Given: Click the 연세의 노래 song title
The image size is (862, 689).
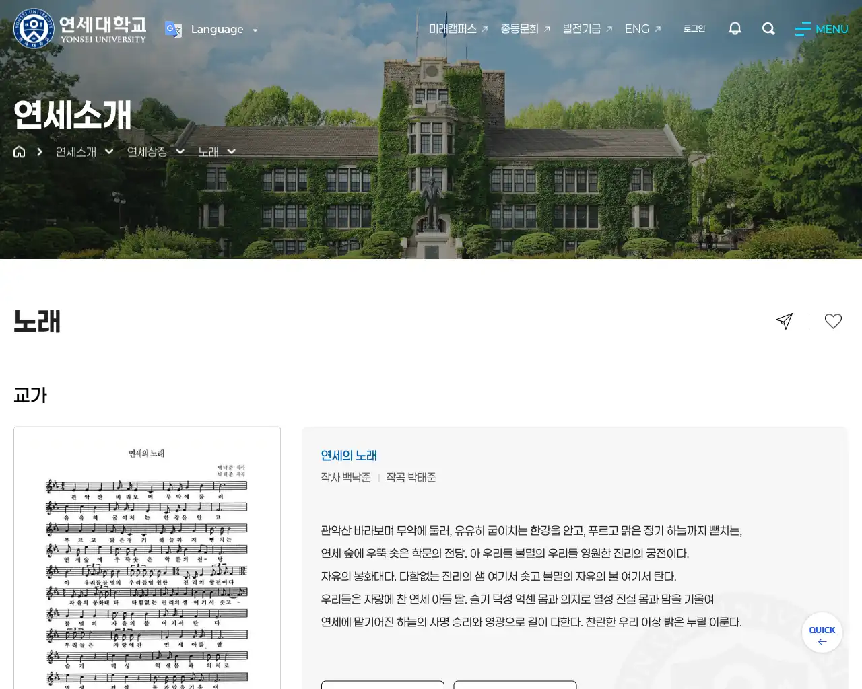Looking at the screenshot, I should click(349, 456).
